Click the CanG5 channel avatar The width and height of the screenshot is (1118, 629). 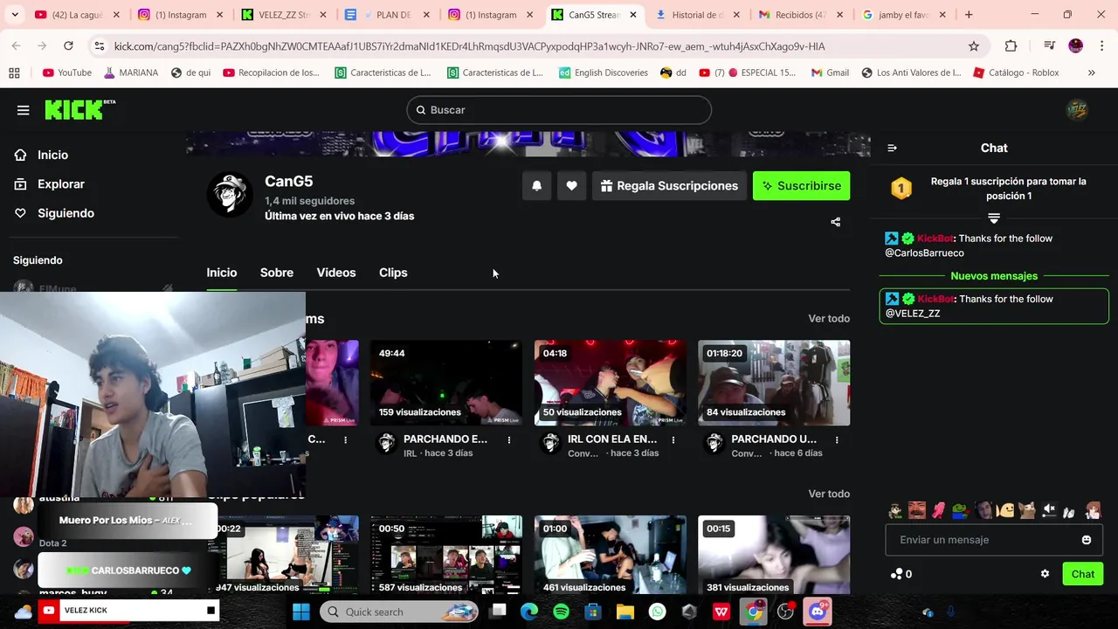click(x=230, y=194)
